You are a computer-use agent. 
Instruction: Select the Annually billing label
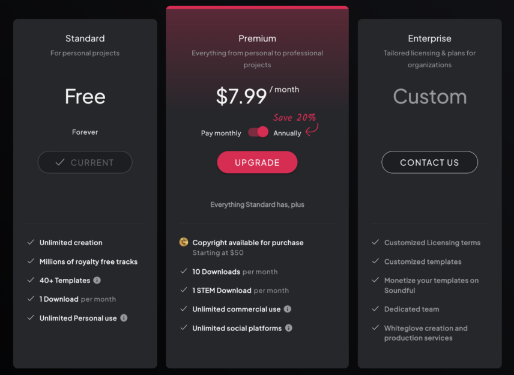click(287, 133)
